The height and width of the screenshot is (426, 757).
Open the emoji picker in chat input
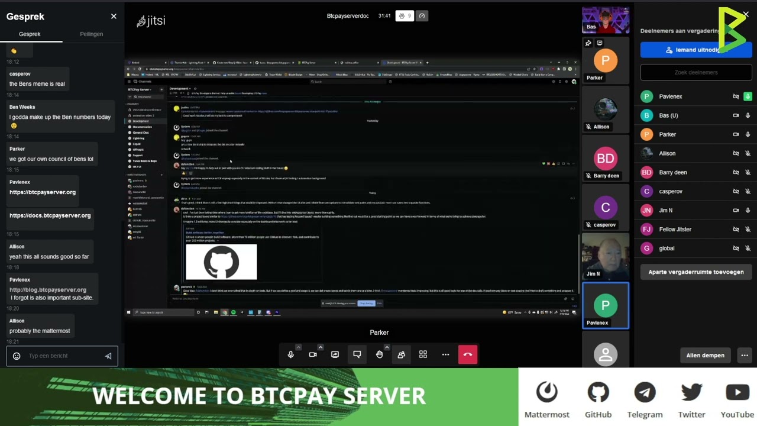click(x=17, y=356)
